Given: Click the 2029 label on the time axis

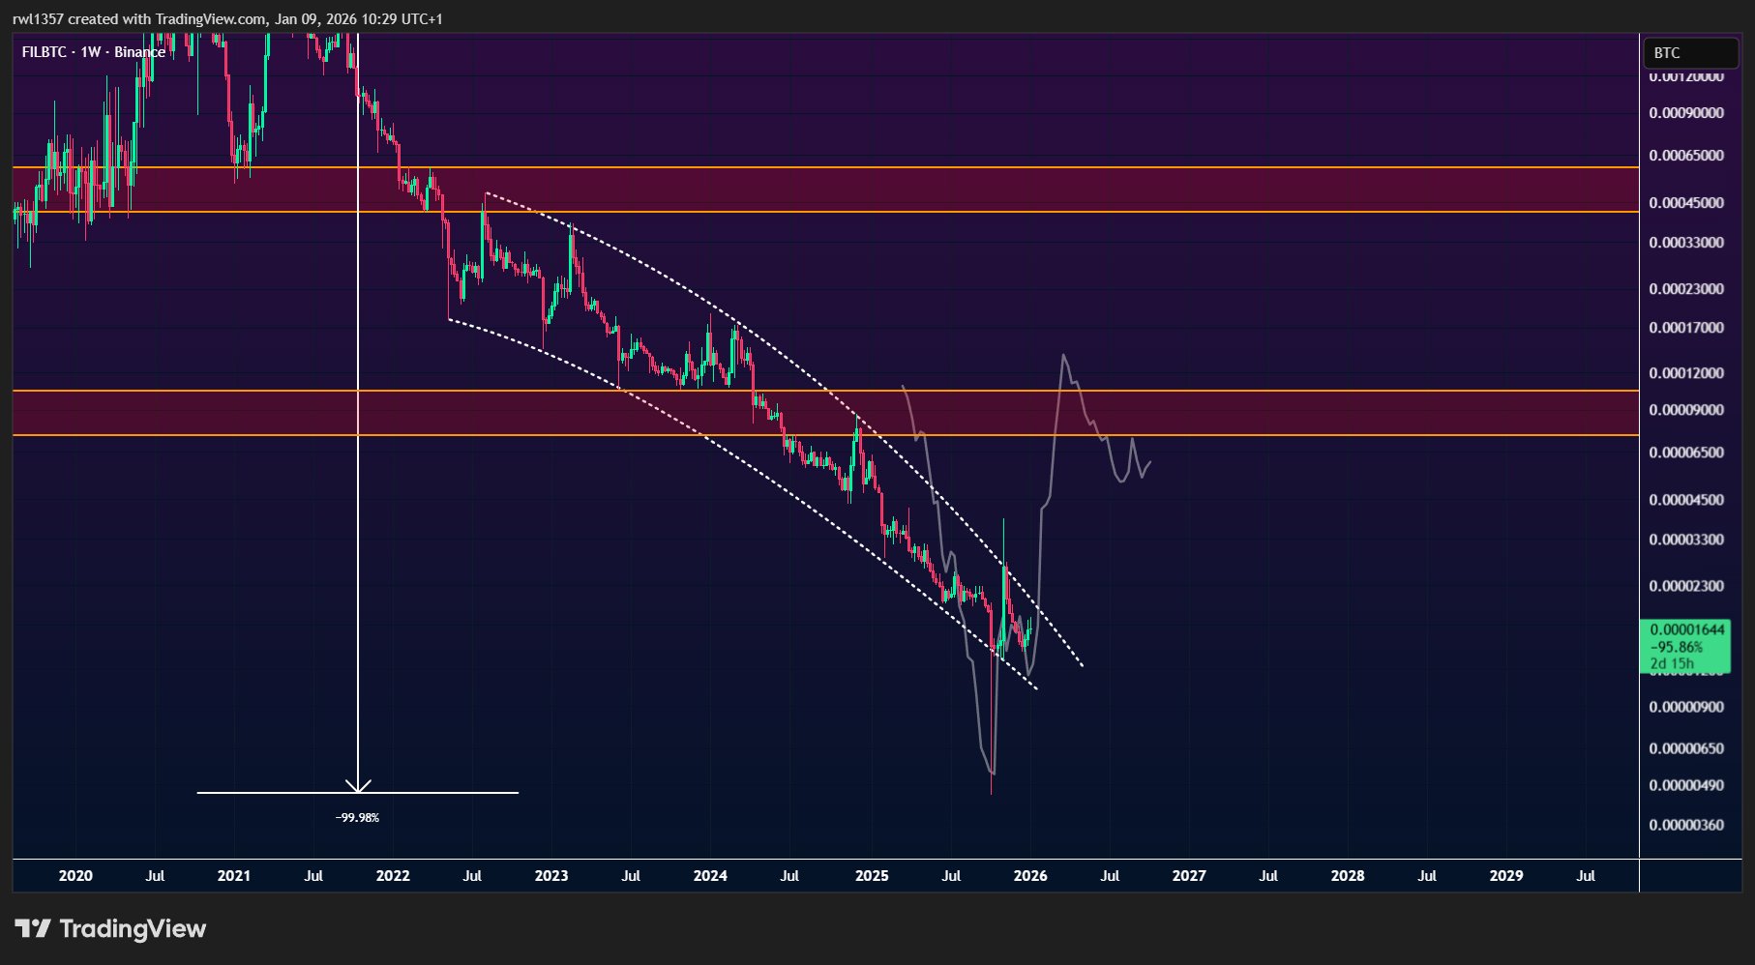Looking at the screenshot, I should point(1506,876).
